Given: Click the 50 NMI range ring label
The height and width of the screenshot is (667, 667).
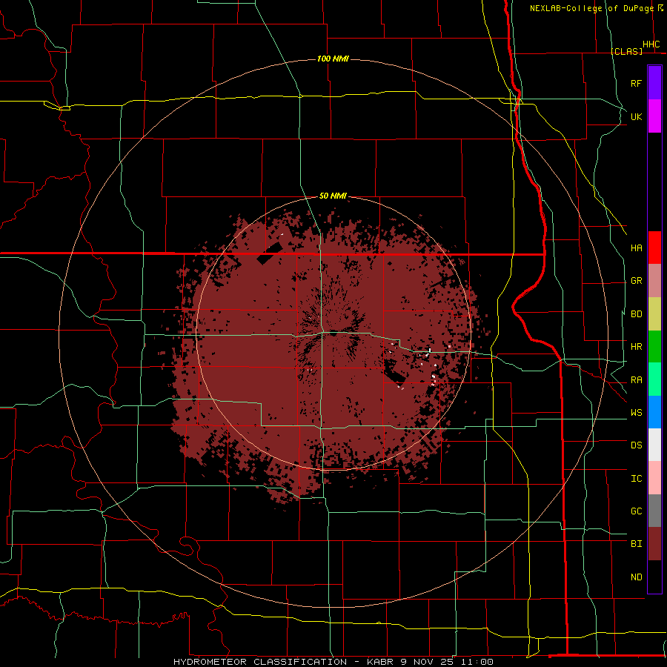Looking at the screenshot, I should [333, 196].
